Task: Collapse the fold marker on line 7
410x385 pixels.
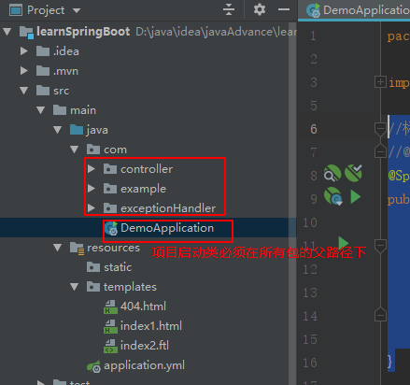Action: pos(380,151)
